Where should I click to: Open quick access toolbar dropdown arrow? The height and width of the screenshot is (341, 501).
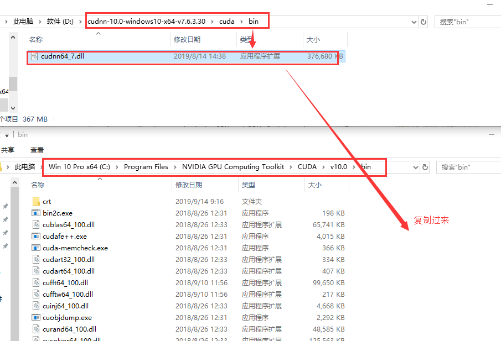(x=7, y=135)
